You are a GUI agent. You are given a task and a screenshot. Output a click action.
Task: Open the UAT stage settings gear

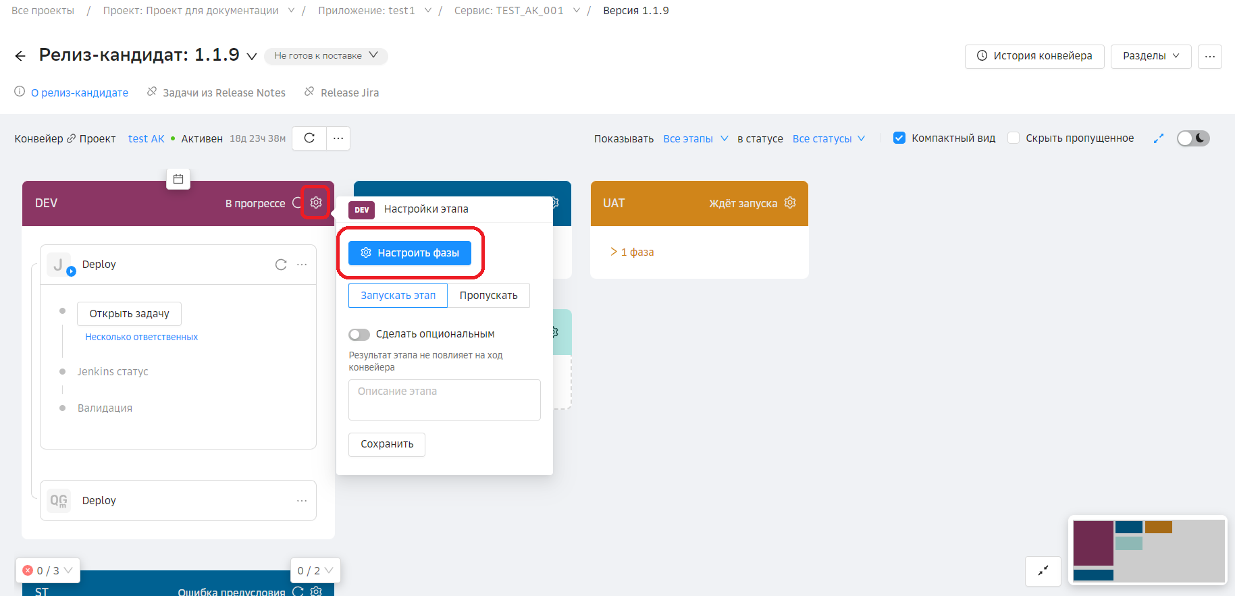[x=789, y=202]
